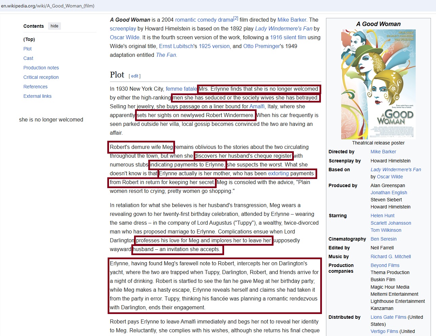
Task: Click the "A Good Woman" infobox title
Action: point(378,24)
